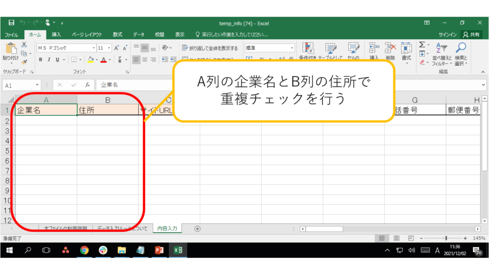The width and height of the screenshot is (489, 275).
Task: Open number format dropdown showing 標準
Action: pyautogui.click(x=292, y=48)
